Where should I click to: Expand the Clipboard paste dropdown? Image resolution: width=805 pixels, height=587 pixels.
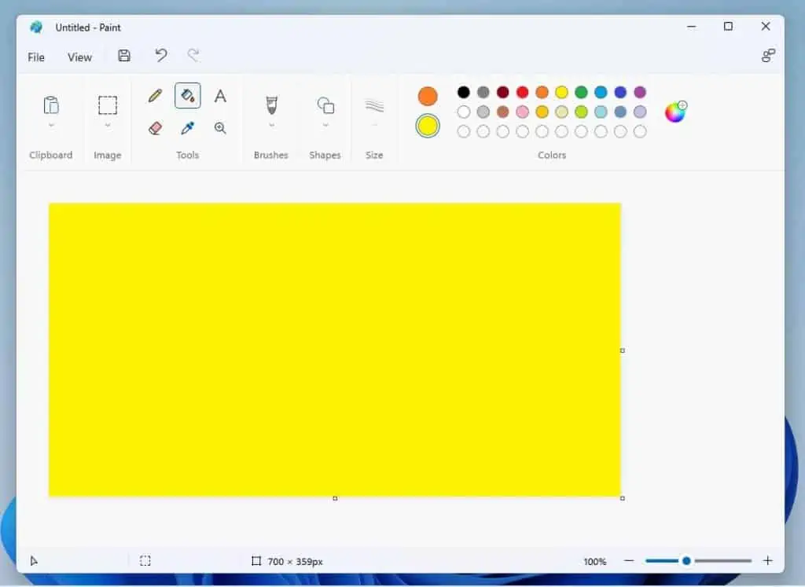pyautogui.click(x=51, y=125)
